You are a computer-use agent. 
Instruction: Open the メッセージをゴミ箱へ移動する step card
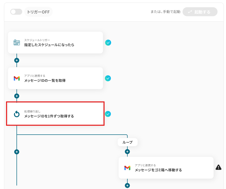166,168
